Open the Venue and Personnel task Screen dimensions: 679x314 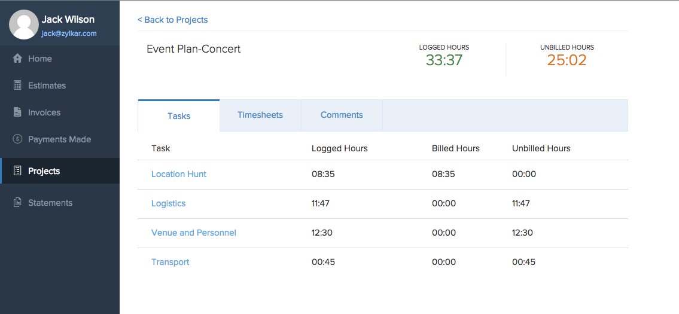pos(194,233)
